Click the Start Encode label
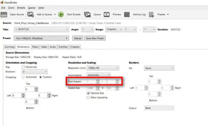The height and width of the screenshot is (126, 208). [74, 15]
